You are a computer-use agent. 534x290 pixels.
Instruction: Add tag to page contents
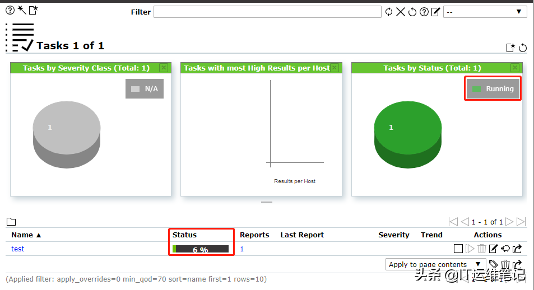point(493,264)
